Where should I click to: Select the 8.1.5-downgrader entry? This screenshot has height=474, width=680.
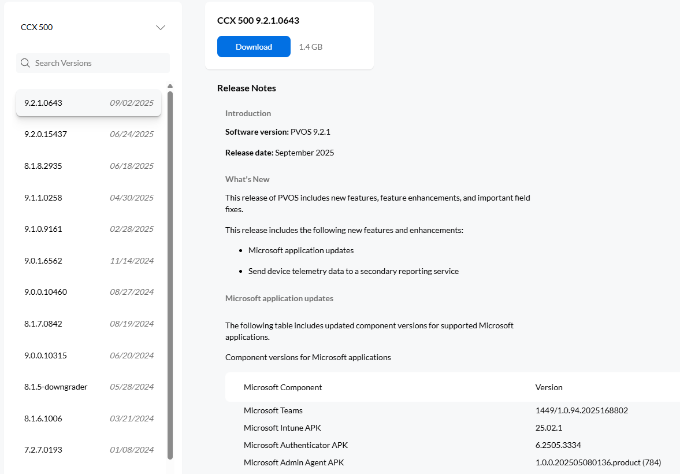pyautogui.click(x=87, y=386)
